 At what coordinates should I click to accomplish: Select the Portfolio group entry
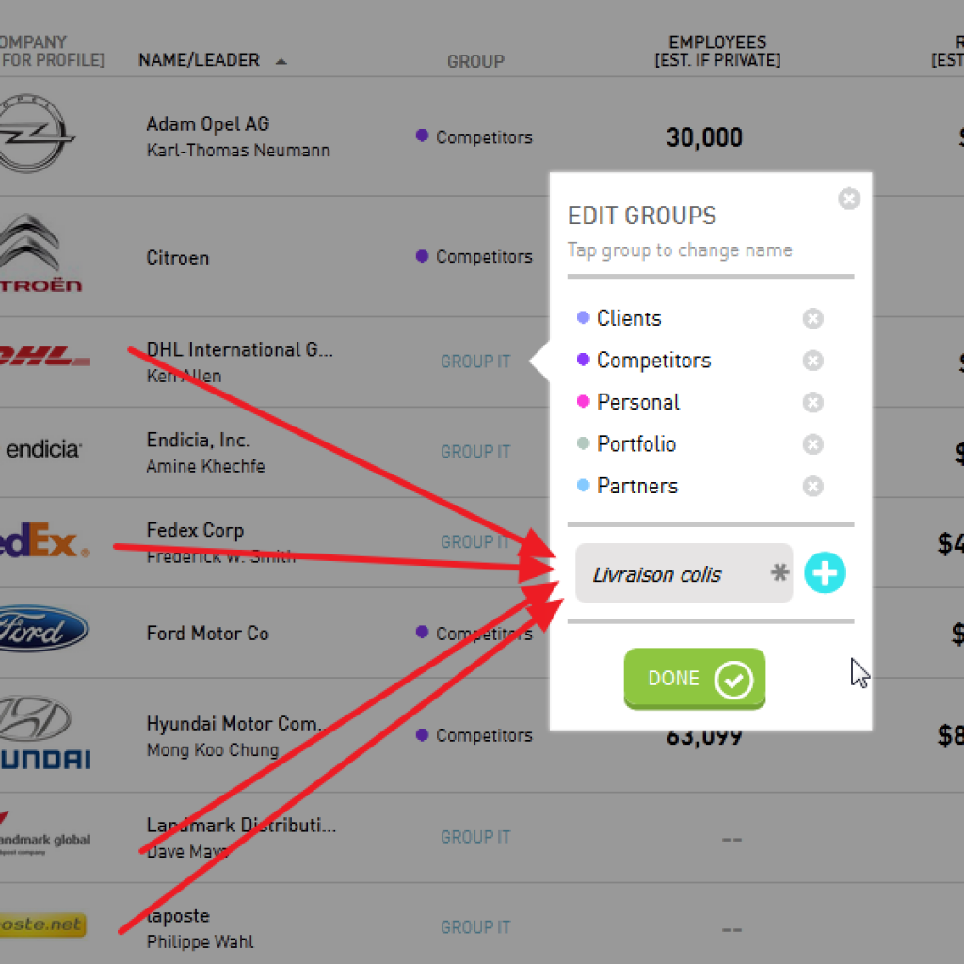tap(636, 444)
